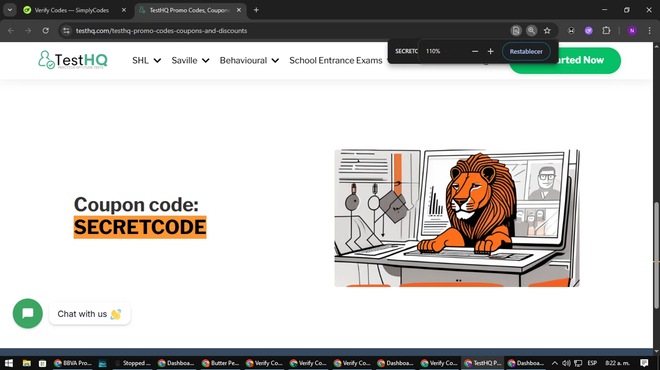Expand the Behavioural dropdown menu
Viewport: 660px width, 370px height.
[x=249, y=61]
